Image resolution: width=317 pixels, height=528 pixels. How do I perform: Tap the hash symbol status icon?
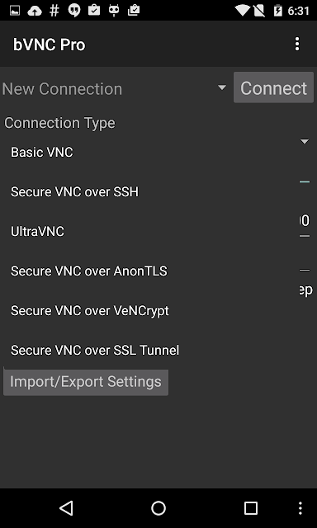coord(54,11)
